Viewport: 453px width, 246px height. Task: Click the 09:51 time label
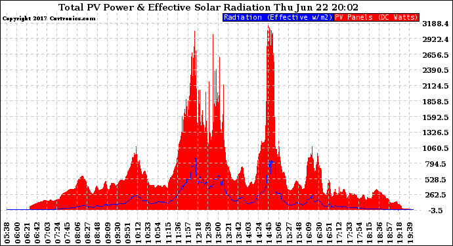click(128, 233)
